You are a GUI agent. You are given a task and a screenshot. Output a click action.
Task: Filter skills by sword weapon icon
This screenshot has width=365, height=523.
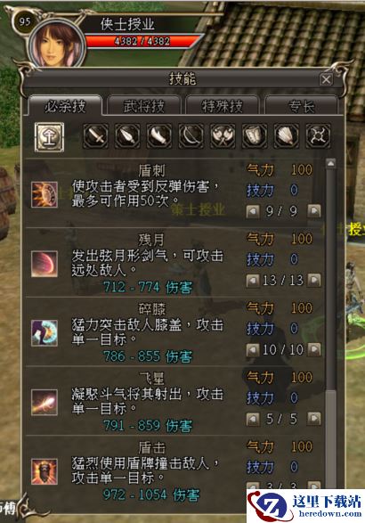[x=96, y=135]
